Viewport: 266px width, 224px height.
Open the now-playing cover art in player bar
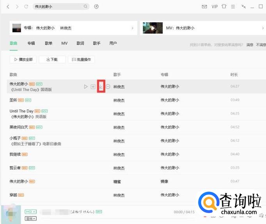coord(11,215)
